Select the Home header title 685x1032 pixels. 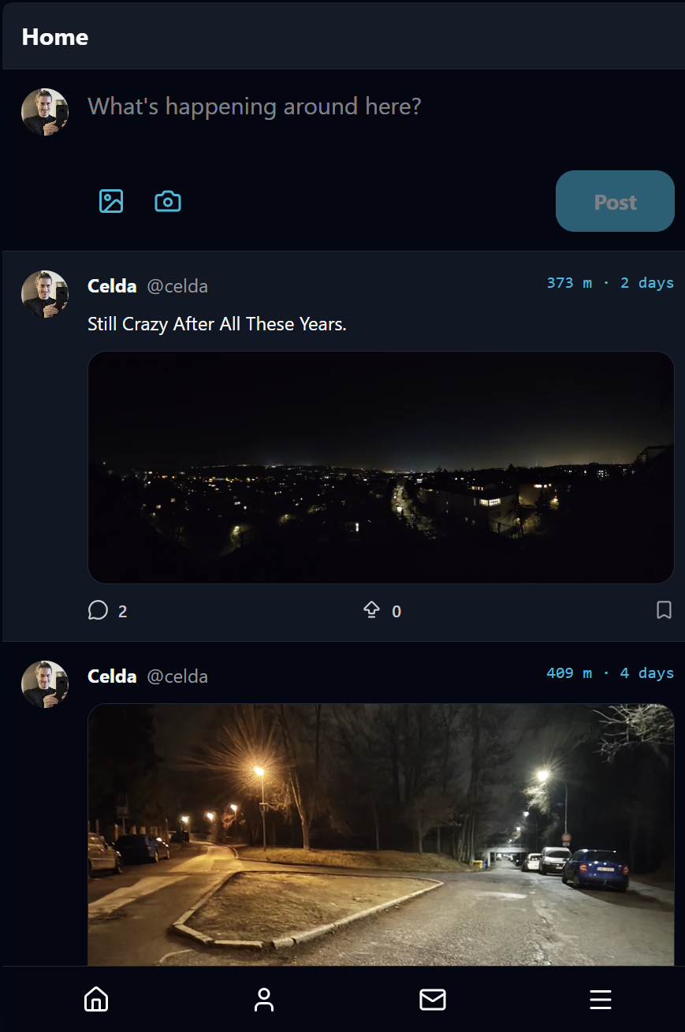[54, 36]
